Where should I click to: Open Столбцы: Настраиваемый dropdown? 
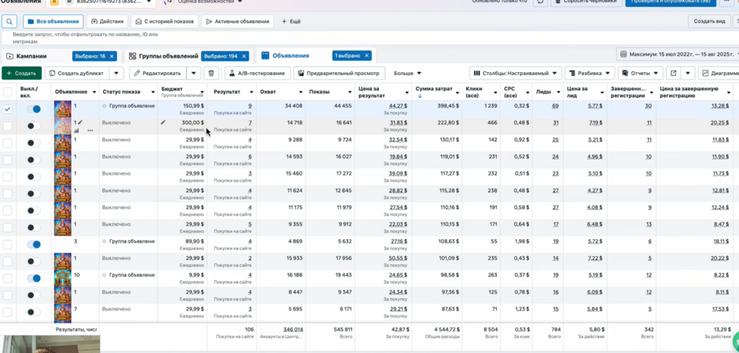(x=515, y=73)
